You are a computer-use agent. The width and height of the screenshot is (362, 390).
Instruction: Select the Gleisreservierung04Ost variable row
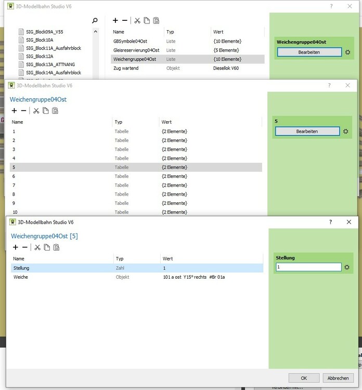[188, 50]
